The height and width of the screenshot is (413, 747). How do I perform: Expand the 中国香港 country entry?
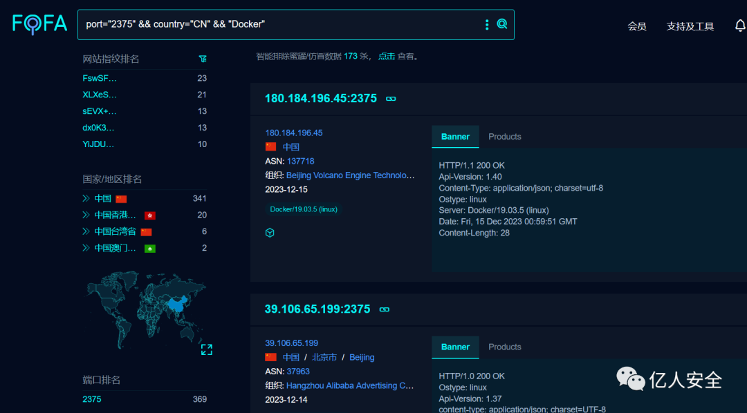pyautogui.click(x=86, y=215)
